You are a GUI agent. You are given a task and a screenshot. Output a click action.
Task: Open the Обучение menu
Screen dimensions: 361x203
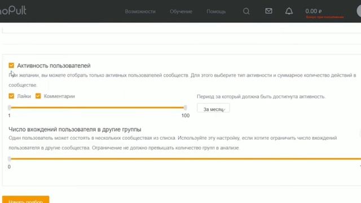(181, 11)
